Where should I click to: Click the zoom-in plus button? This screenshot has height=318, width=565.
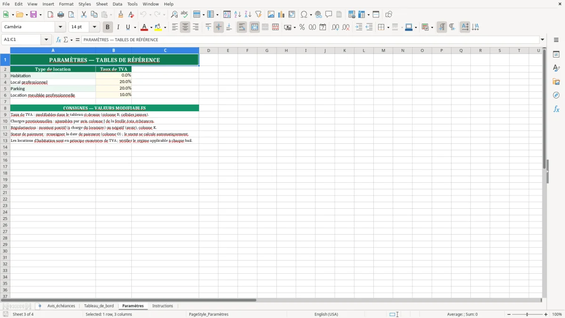pyautogui.click(x=546, y=314)
